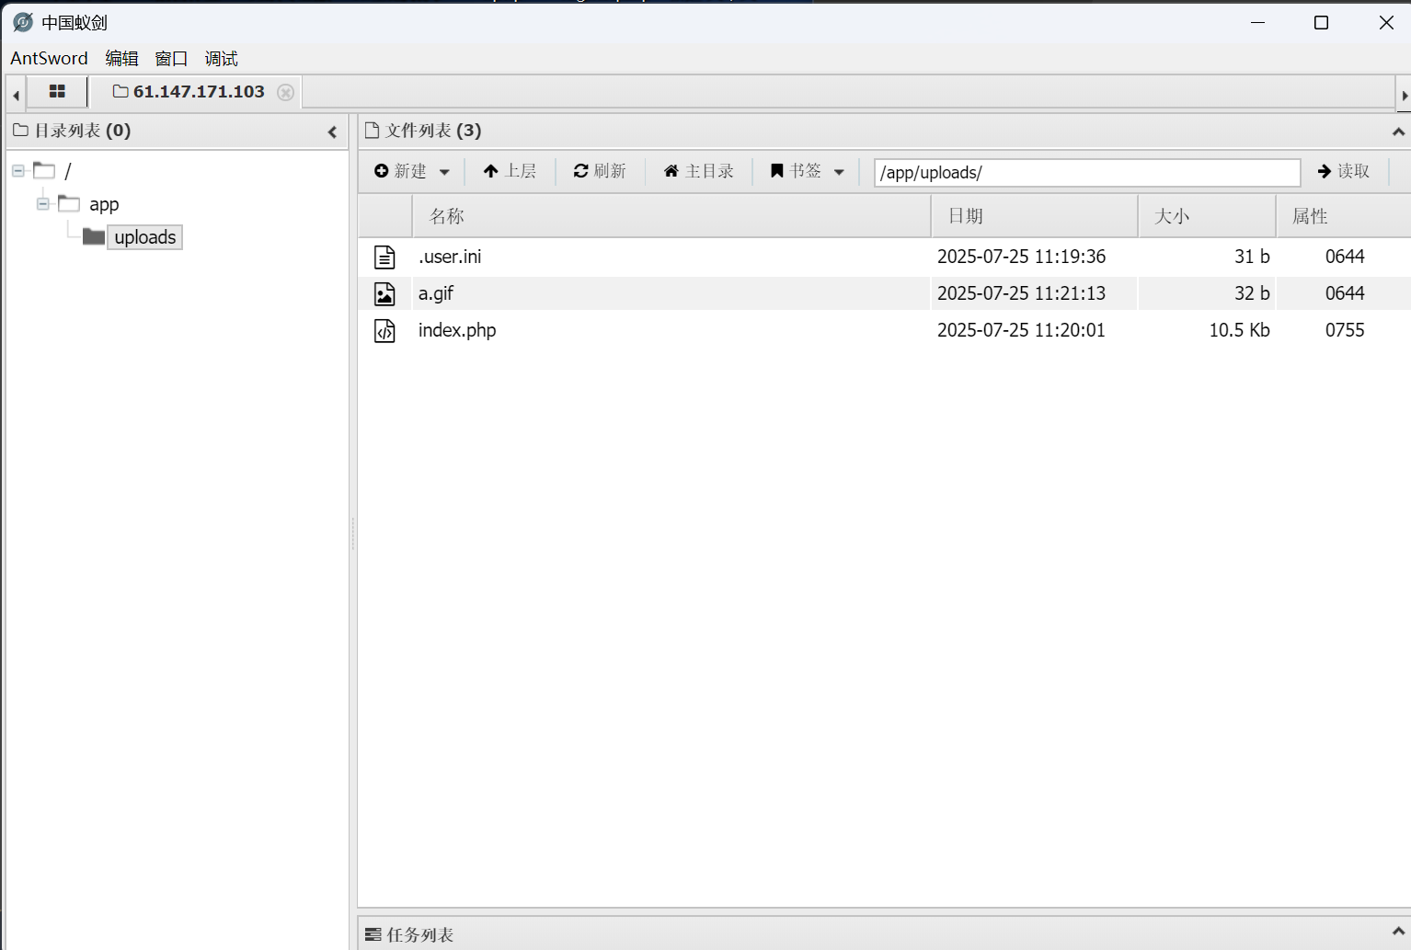The image size is (1411, 950).
Task: Collapse the 文件列表 panel using its up chevron
Action: [1397, 131]
